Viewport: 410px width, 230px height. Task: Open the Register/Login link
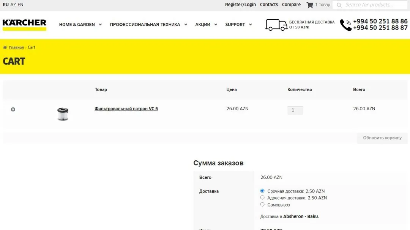tap(240, 5)
